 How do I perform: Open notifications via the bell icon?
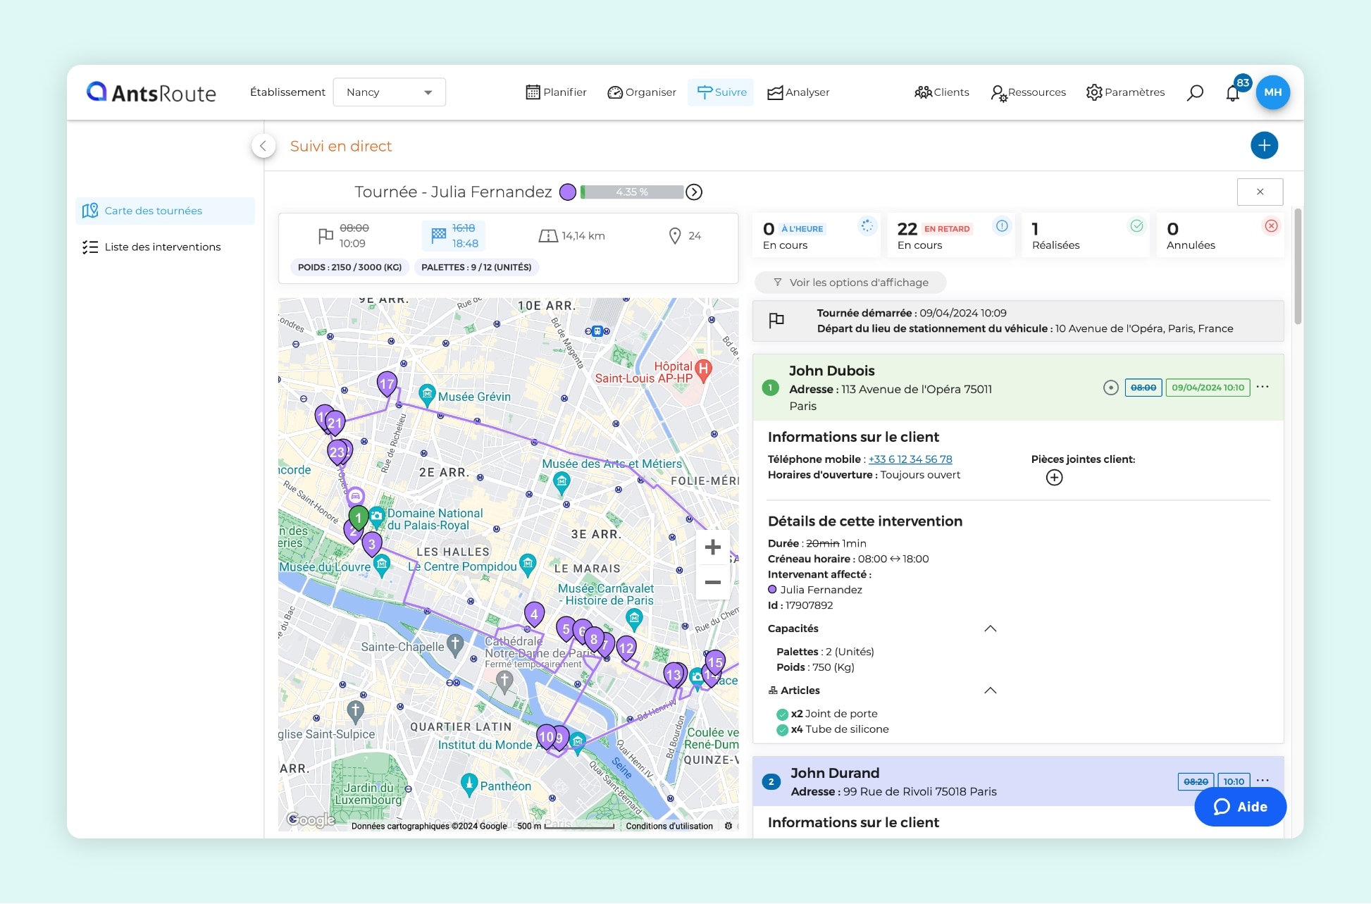1233,92
